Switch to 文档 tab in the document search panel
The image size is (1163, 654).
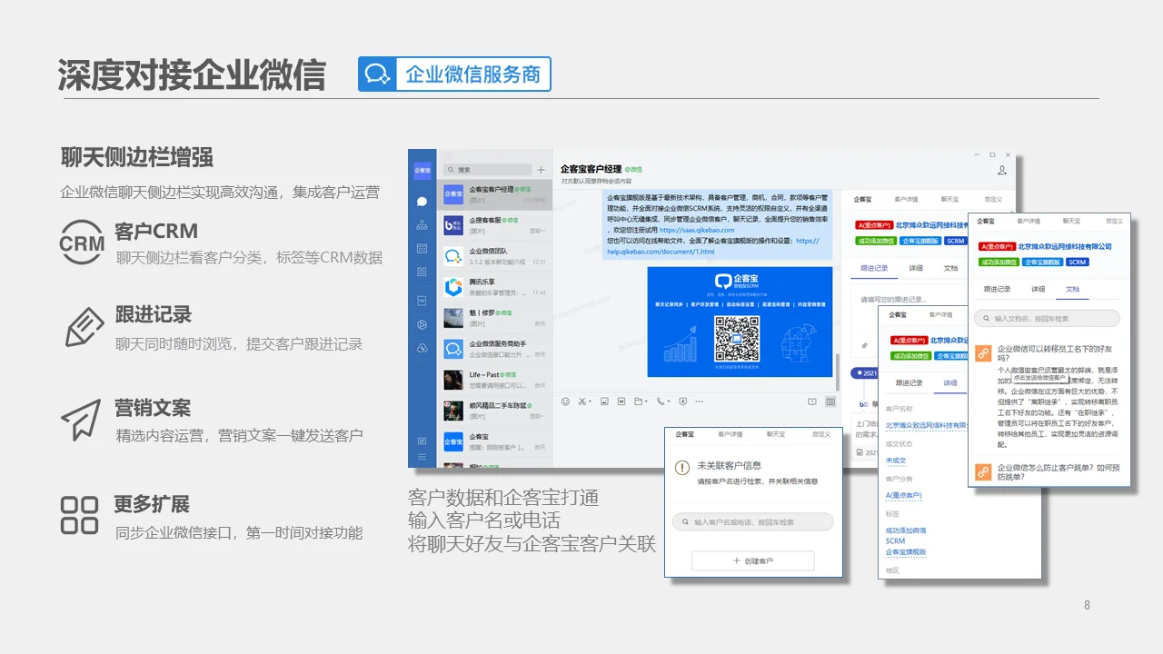coord(1072,289)
